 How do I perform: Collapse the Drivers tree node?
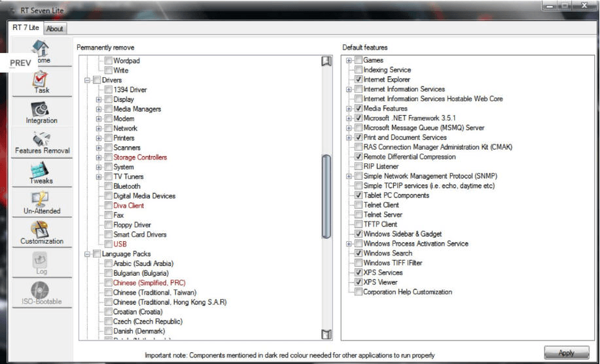(86, 80)
